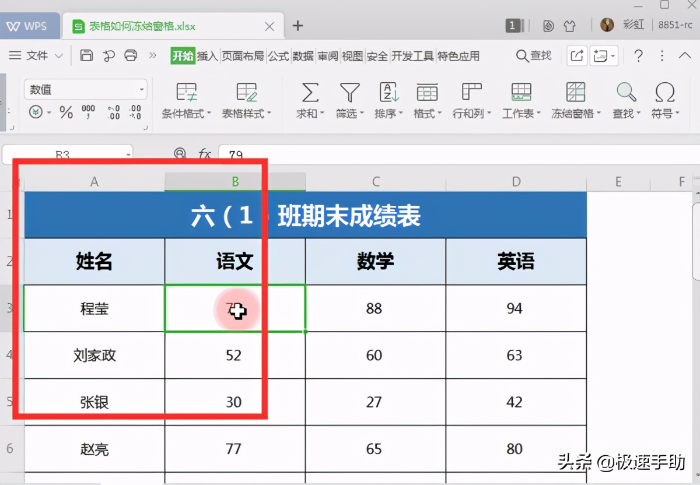The height and width of the screenshot is (485, 700).
Task: Click the zoom icon left of fx
Action: pyautogui.click(x=180, y=153)
